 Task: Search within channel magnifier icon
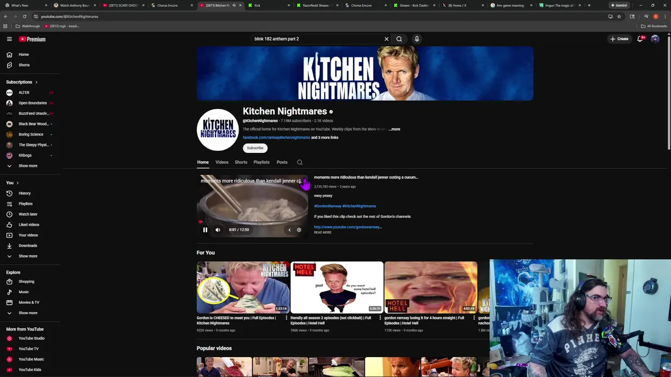pos(300,162)
